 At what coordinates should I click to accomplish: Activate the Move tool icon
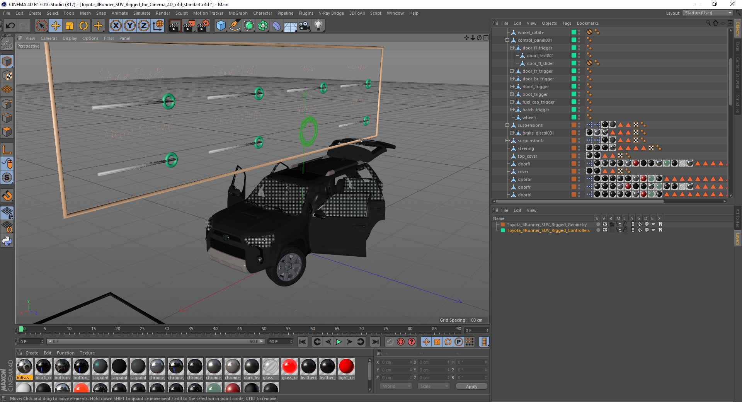[x=56, y=26]
